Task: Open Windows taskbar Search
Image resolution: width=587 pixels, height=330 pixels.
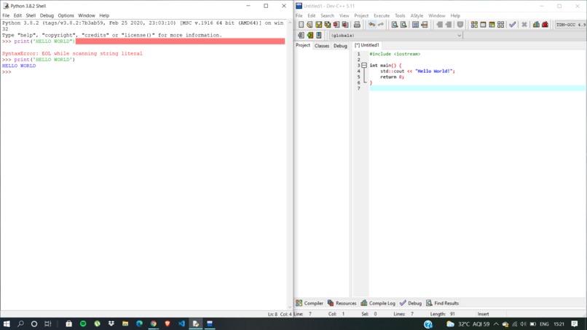Action: coord(20,323)
